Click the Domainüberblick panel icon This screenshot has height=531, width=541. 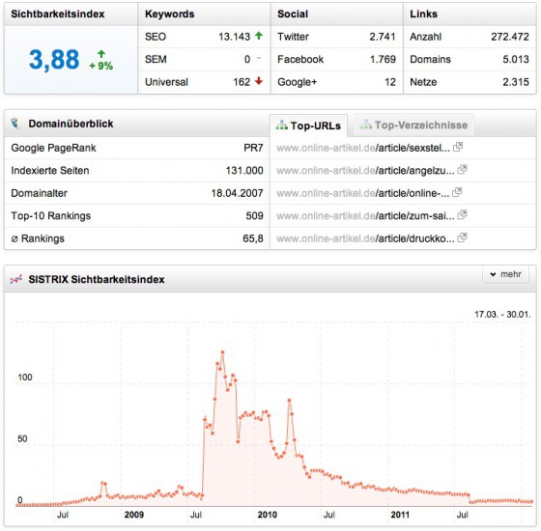coord(14,124)
